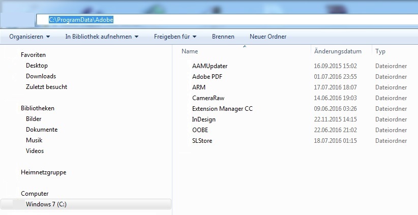Expand In Bibliothek aufnehmen menu
This screenshot has height=215, width=418.
(x=102, y=37)
